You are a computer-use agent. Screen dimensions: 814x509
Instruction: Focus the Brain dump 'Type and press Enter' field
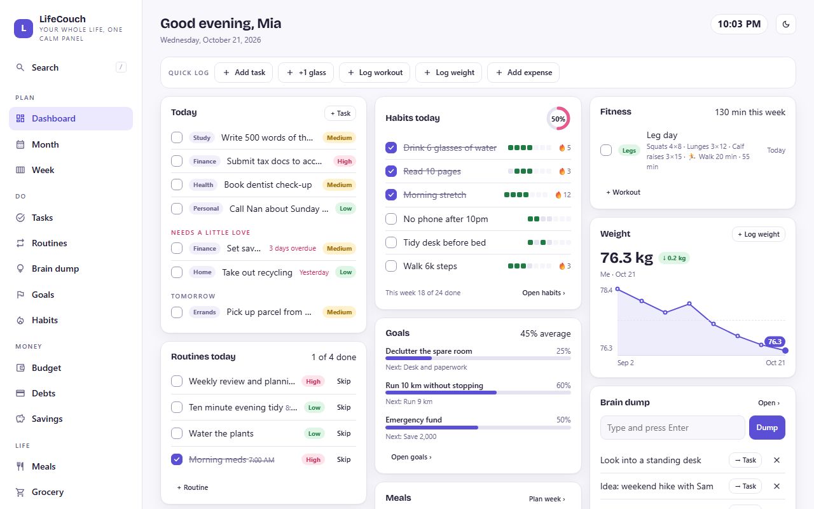click(x=672, y=428)
